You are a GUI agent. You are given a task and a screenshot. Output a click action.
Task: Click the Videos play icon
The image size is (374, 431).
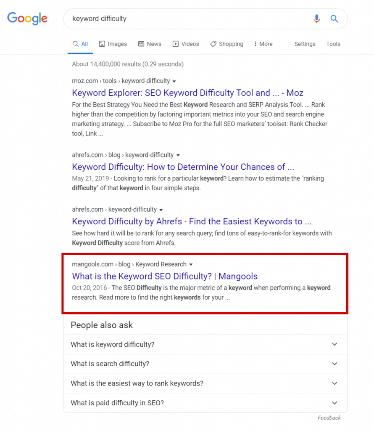pos(175,44)
